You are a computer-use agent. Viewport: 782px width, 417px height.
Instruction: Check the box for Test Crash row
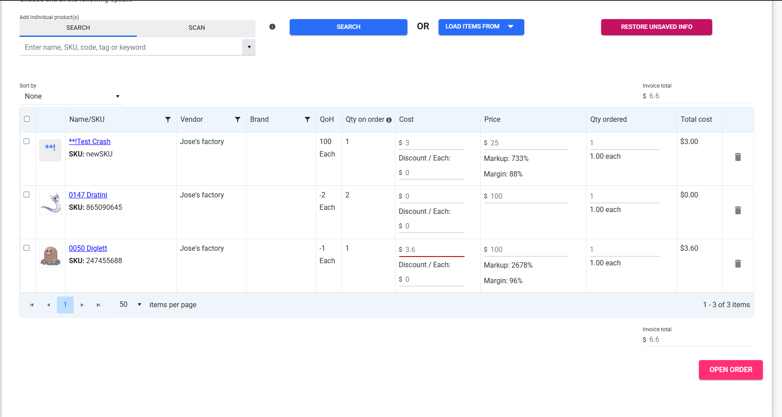tap(27, 141)
